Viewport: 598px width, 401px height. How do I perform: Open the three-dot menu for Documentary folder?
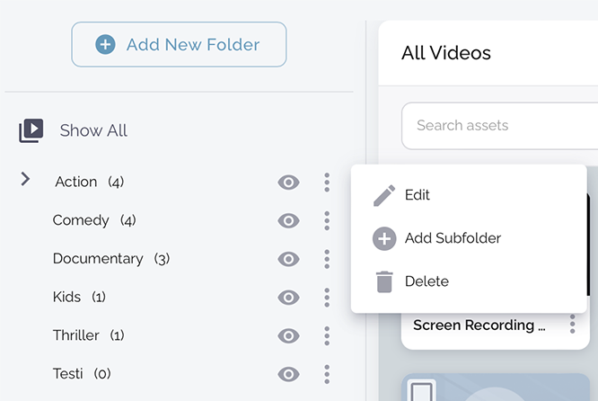(327, 259)
